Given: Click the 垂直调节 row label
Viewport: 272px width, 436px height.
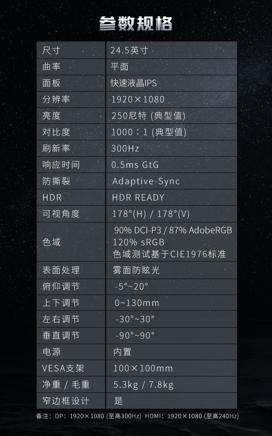Looking at the screenshot, I should (61, 335).
